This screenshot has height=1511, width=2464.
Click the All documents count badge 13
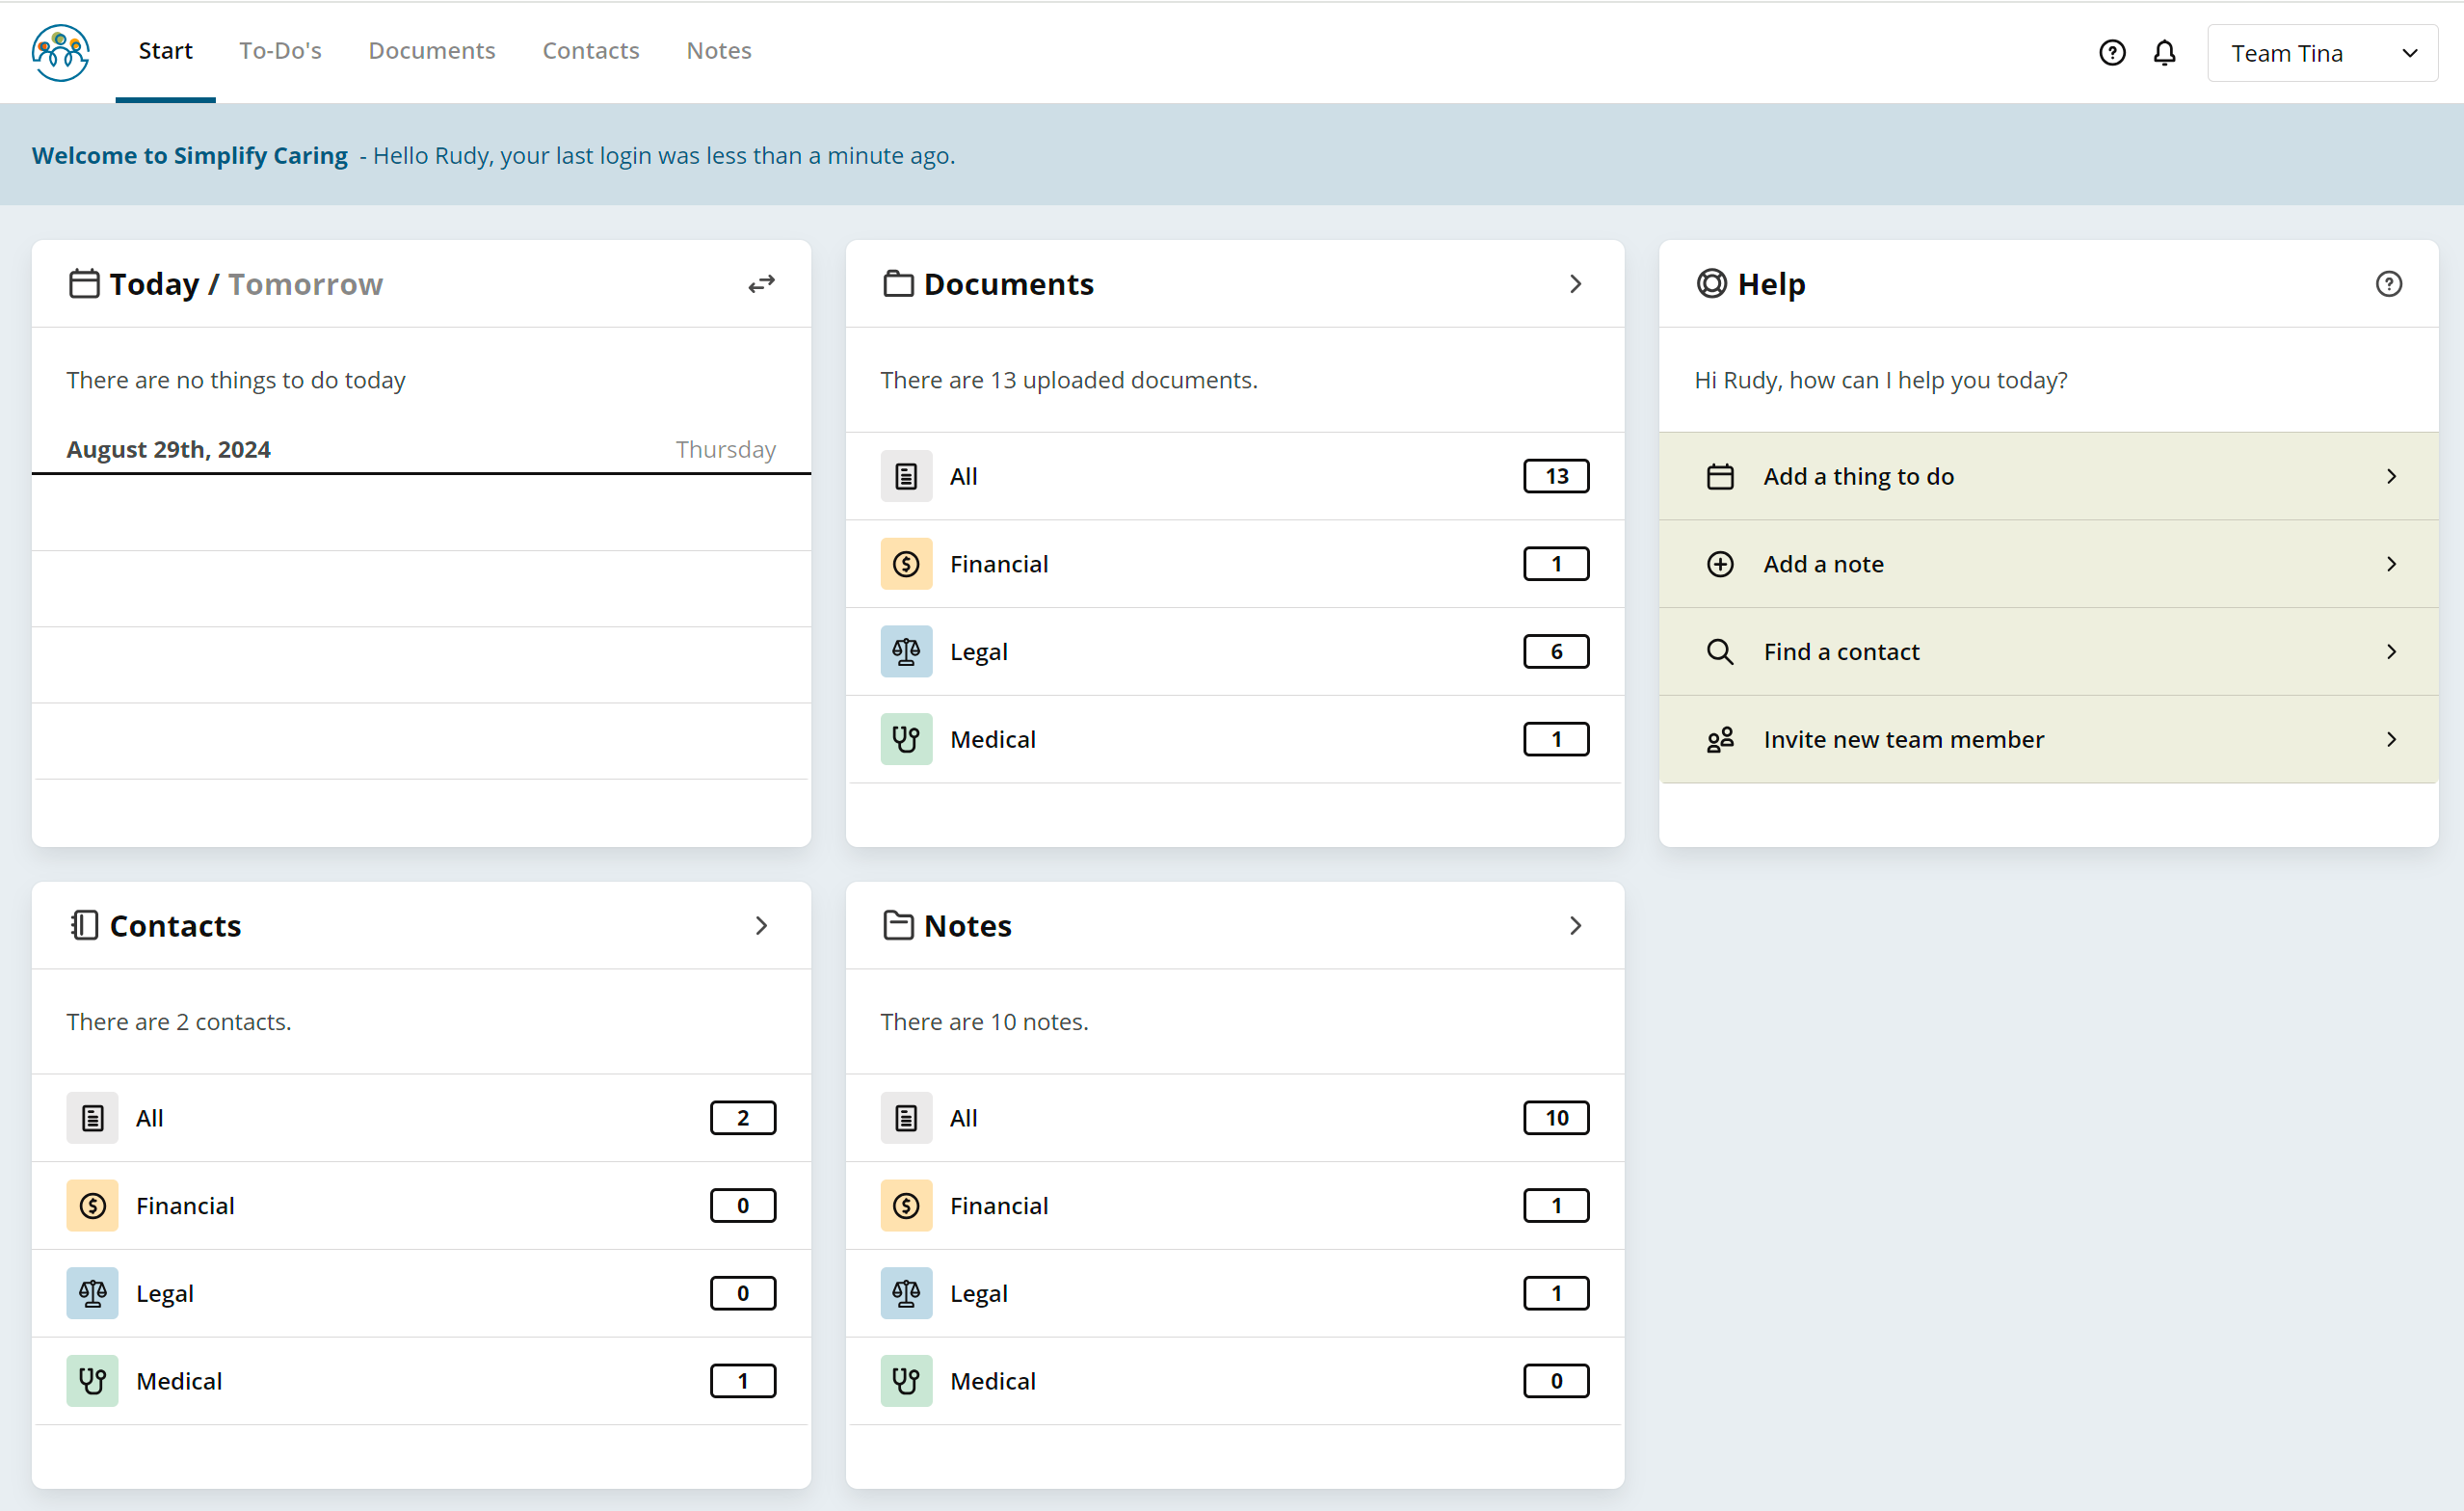pyautogui.click(x=1555, y=476)
